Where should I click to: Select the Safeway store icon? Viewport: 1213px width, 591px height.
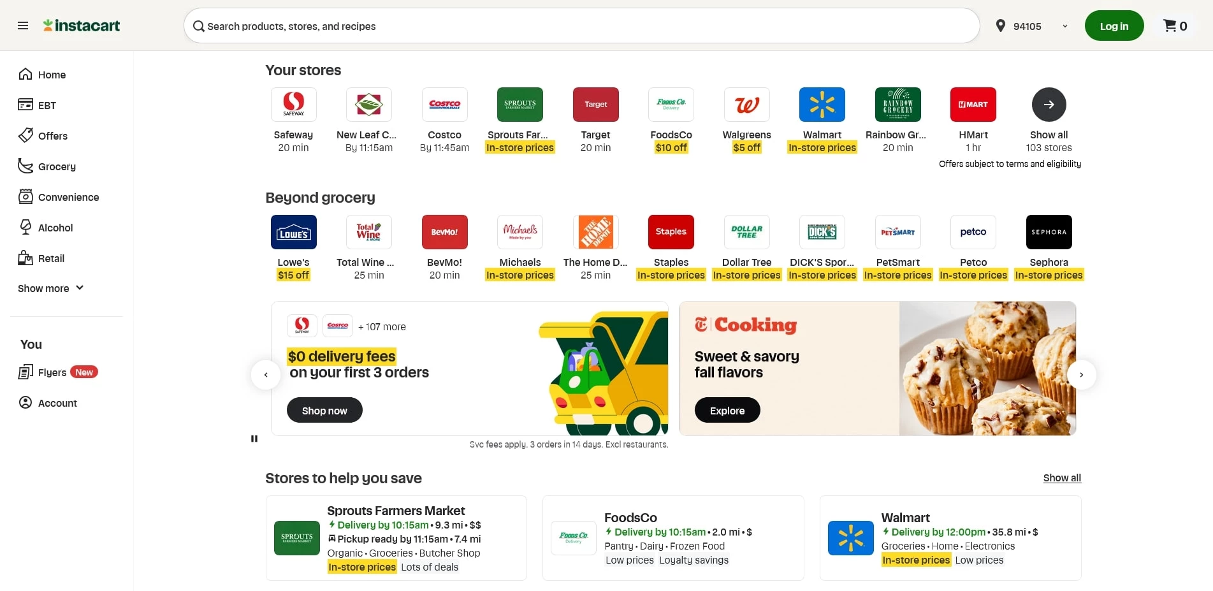[x=293, y=104]
